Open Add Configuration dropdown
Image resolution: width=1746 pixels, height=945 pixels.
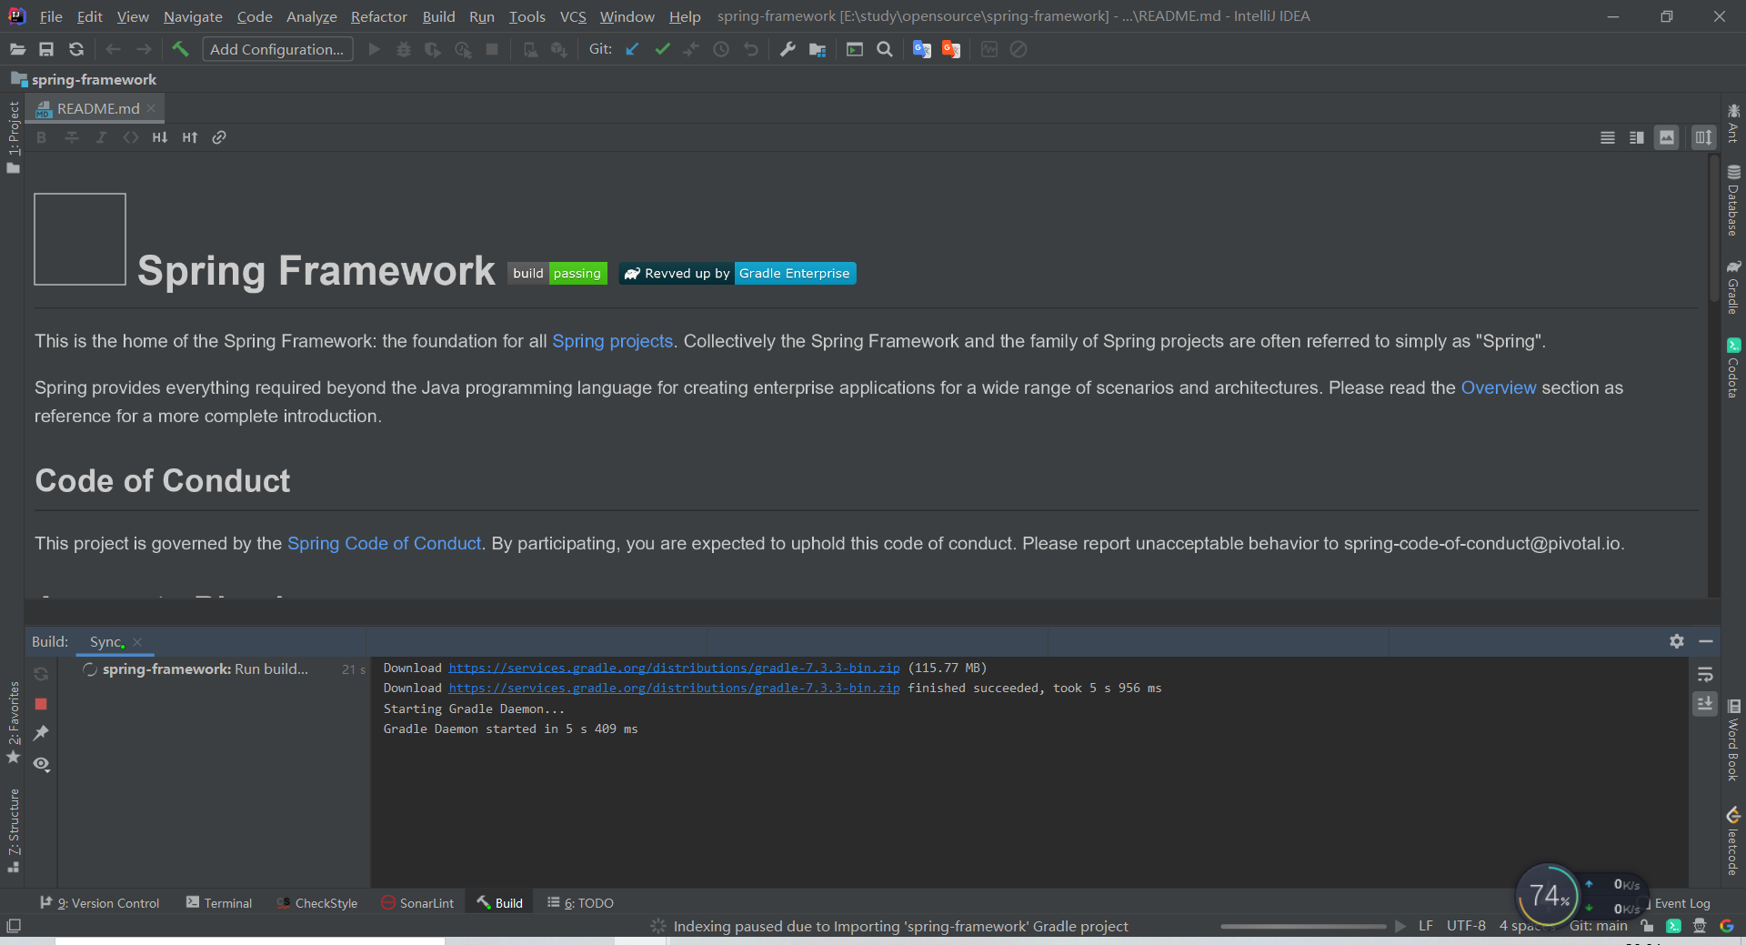coord(277,49)
